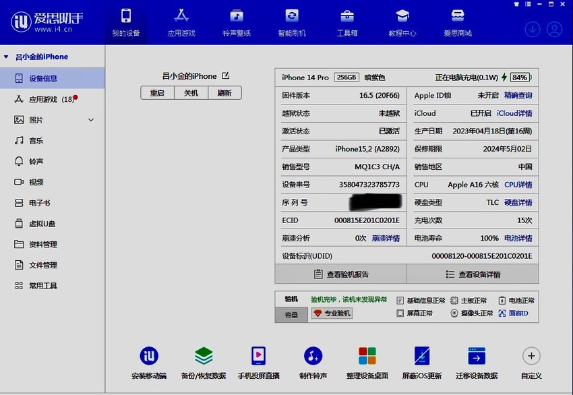The height and width of the screenshot is (395, 573).
Task: Open 常用工具 in sidebar
Action: coord(53,286)
